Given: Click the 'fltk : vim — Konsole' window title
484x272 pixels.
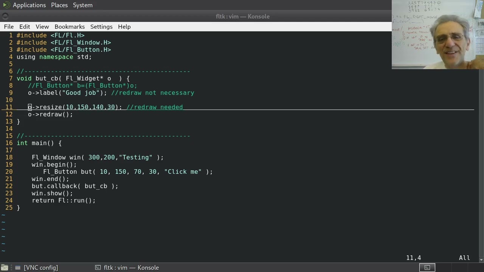Looking at the screenshot, I should (x=242, y=16).
